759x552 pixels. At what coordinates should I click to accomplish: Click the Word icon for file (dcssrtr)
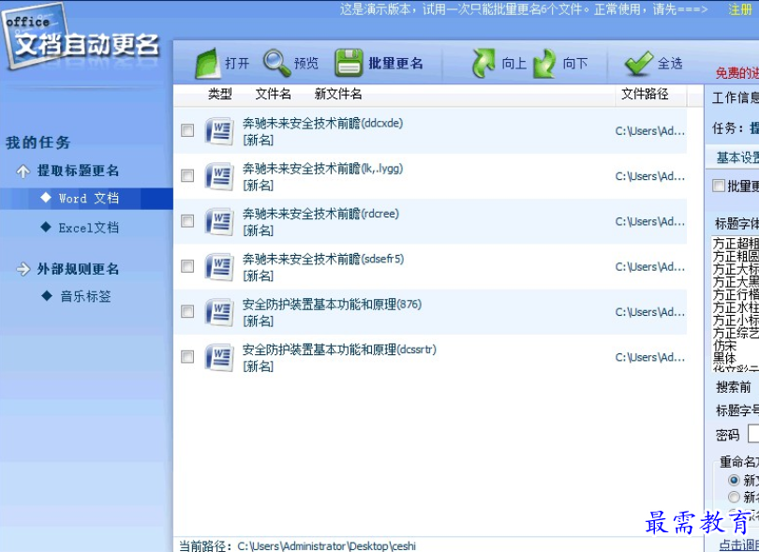pos(219,357)
